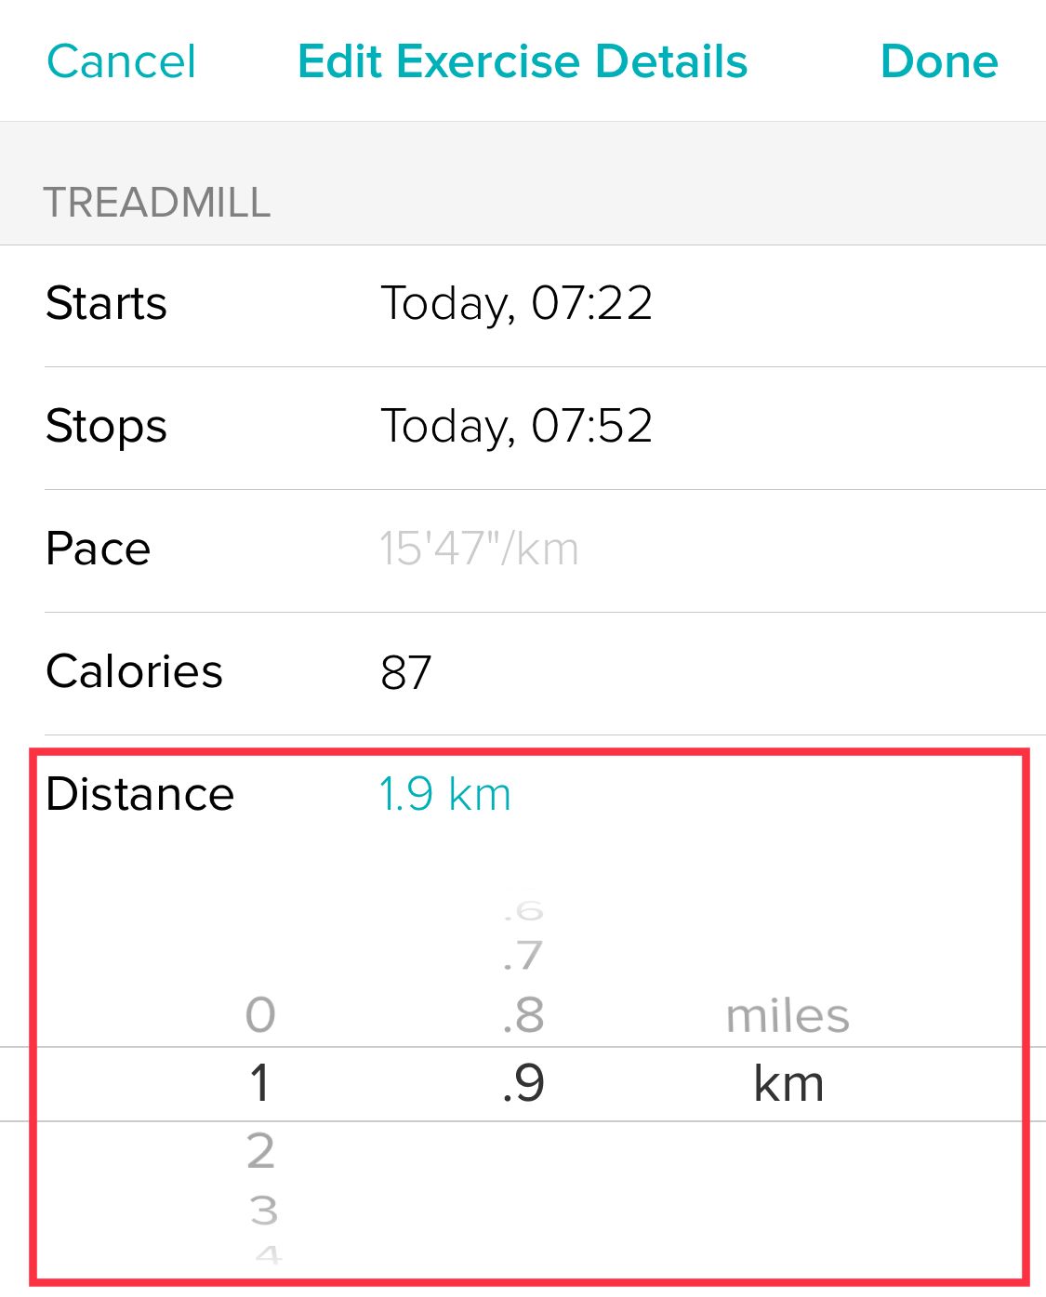Tap the 1.9 km distance value

pyautogui.click(x=444, y=795)
